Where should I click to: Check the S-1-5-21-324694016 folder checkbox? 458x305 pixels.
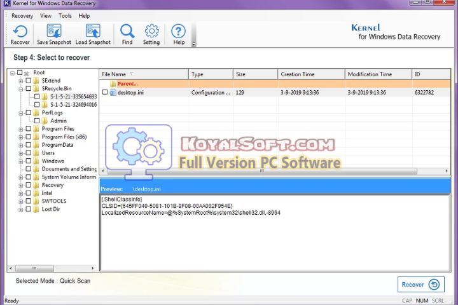[37, 104]
